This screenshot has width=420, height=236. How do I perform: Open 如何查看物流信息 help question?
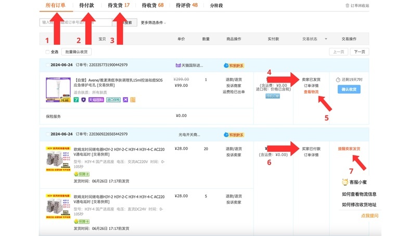(x=359, y=194)
